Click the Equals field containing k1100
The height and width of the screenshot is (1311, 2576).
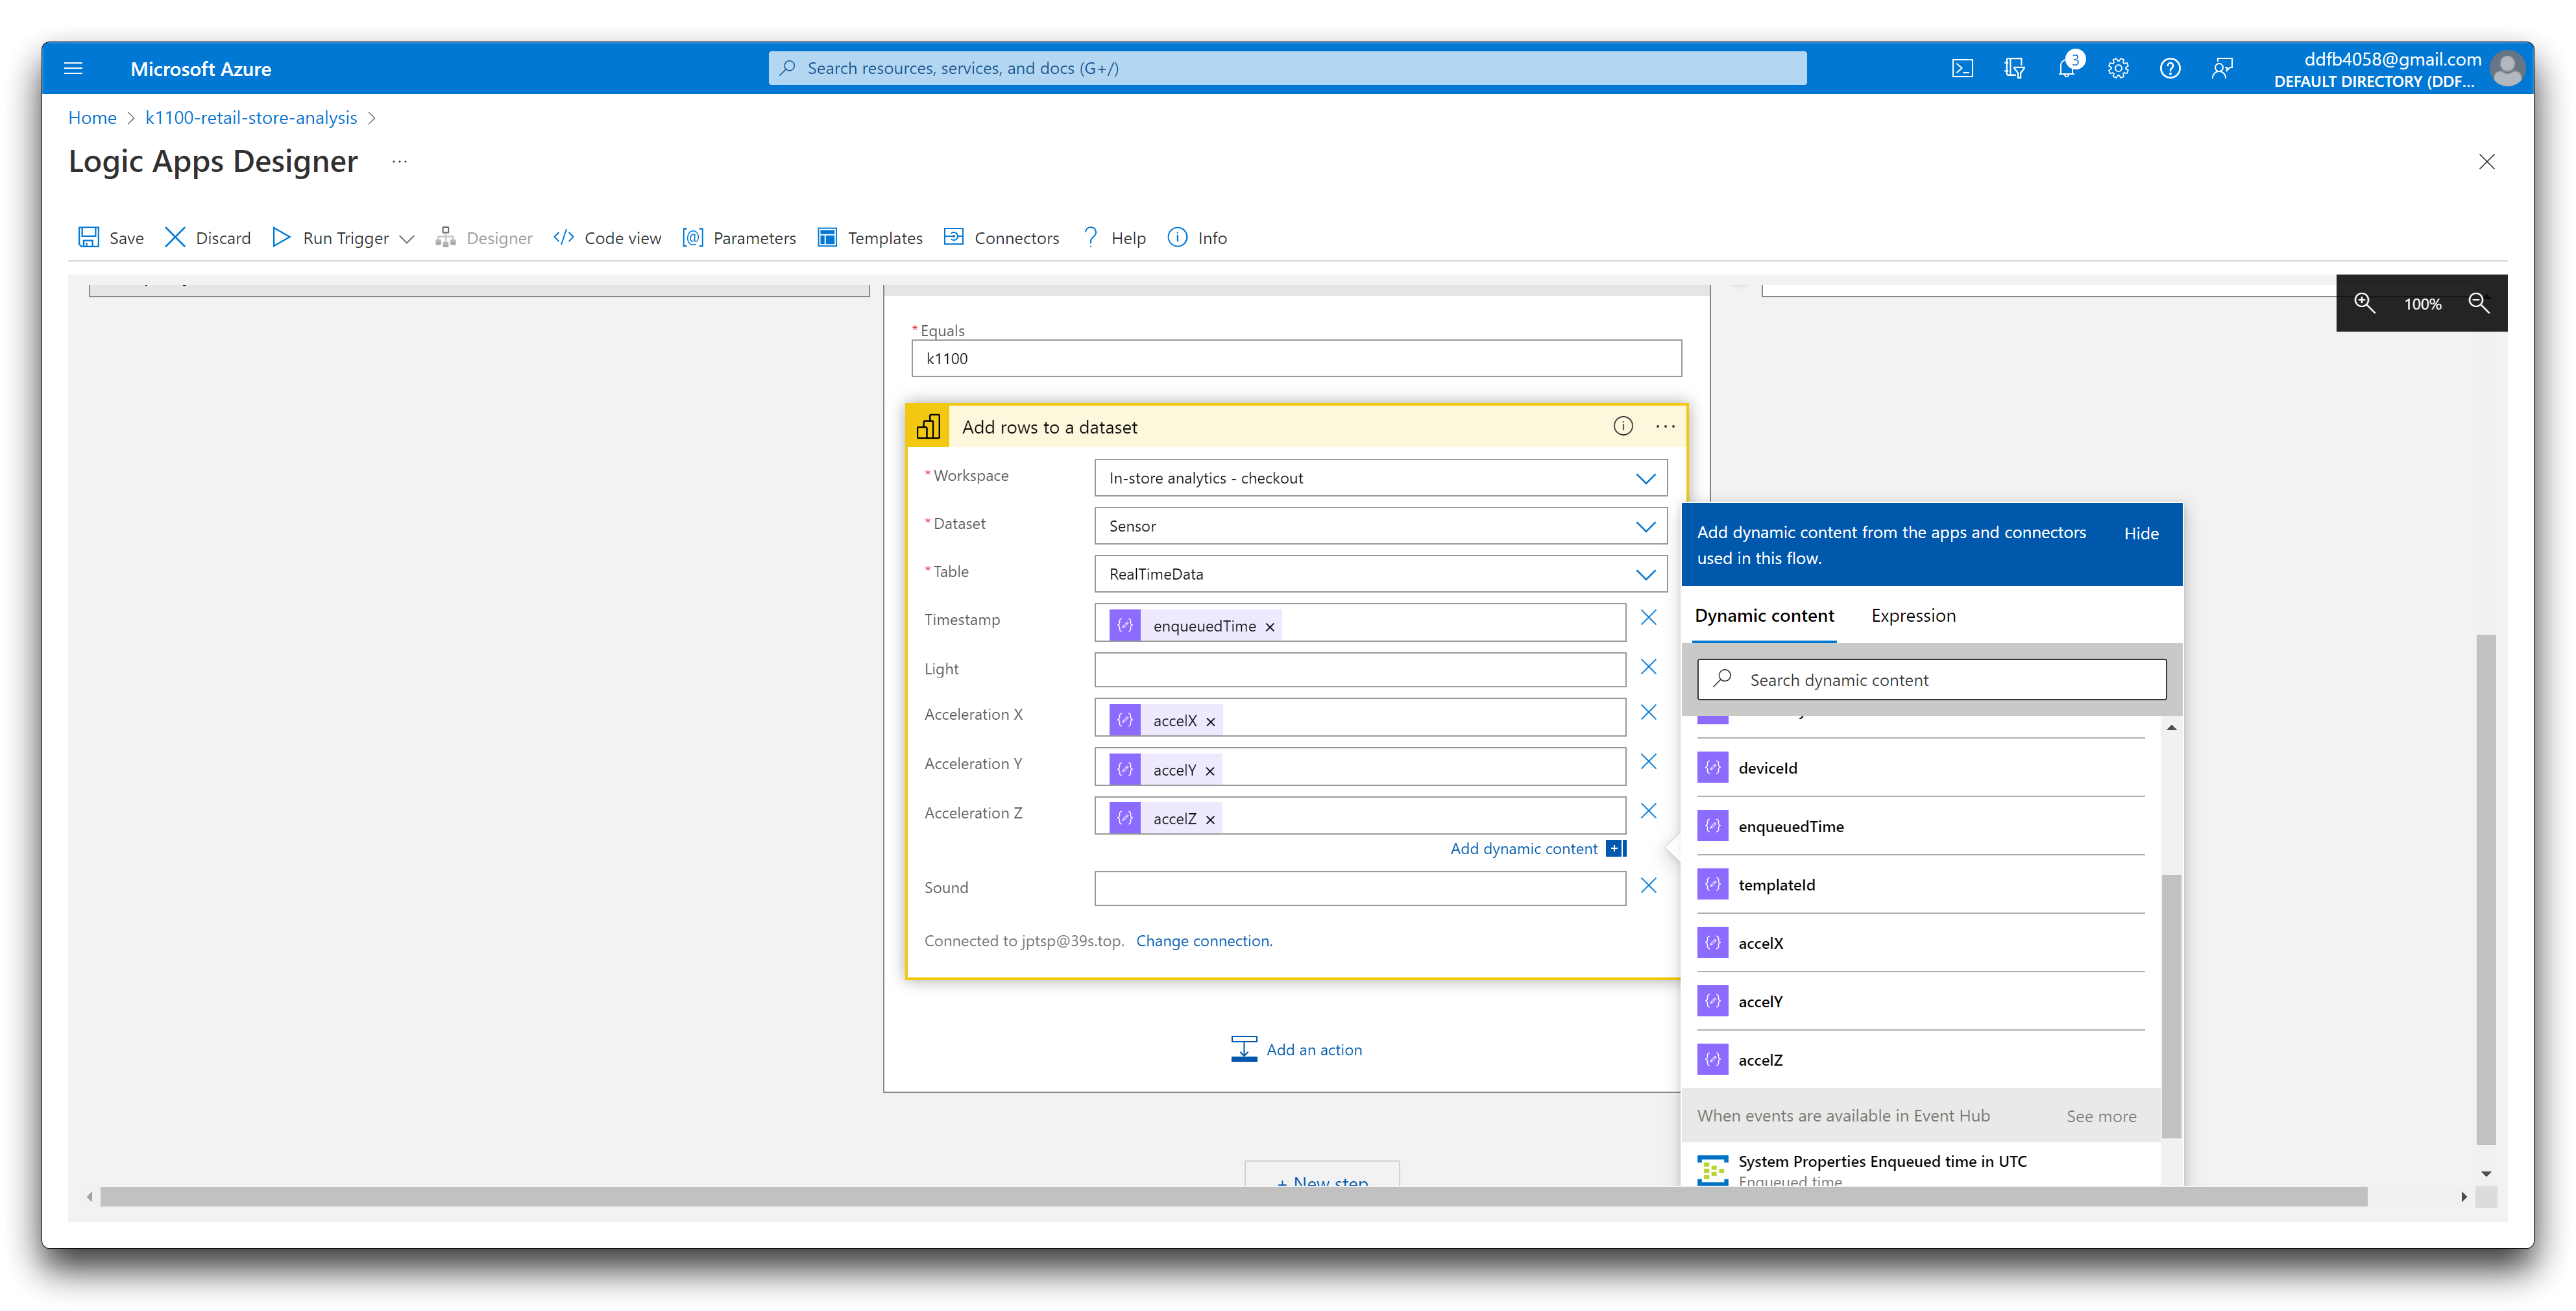[x=1296, y=358]
